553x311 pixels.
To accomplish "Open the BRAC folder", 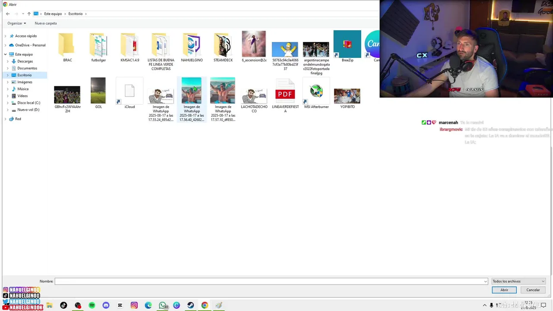I will click(67, 48).
